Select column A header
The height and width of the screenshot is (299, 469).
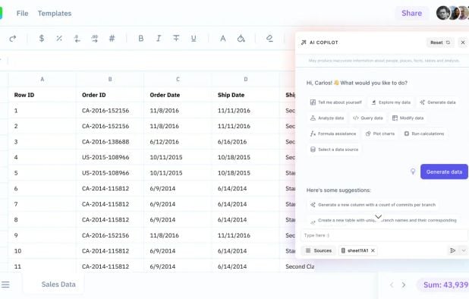[42, 79]
